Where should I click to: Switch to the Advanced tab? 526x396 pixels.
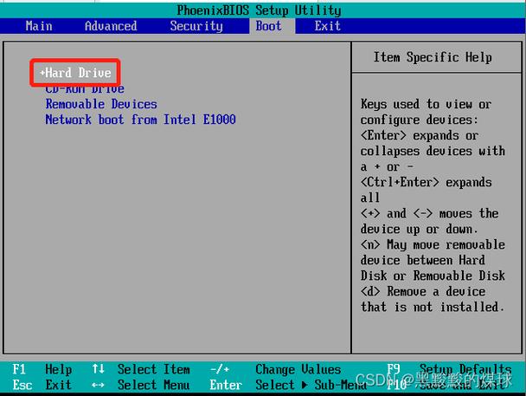[x=111, y=26]
